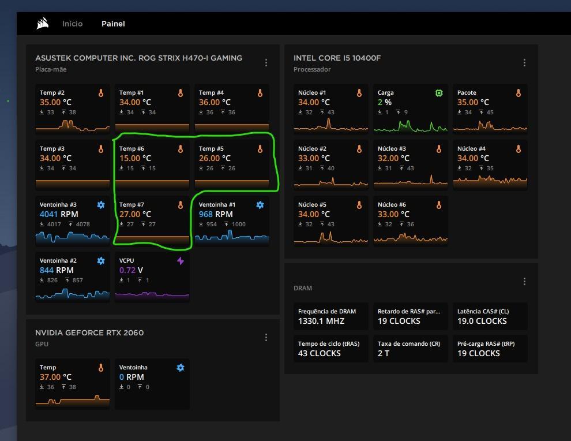Viewport: 571px width, 441px height.
Task: Click thermometer icon on Temp #1 card
Action: click(x=181, y=93)
